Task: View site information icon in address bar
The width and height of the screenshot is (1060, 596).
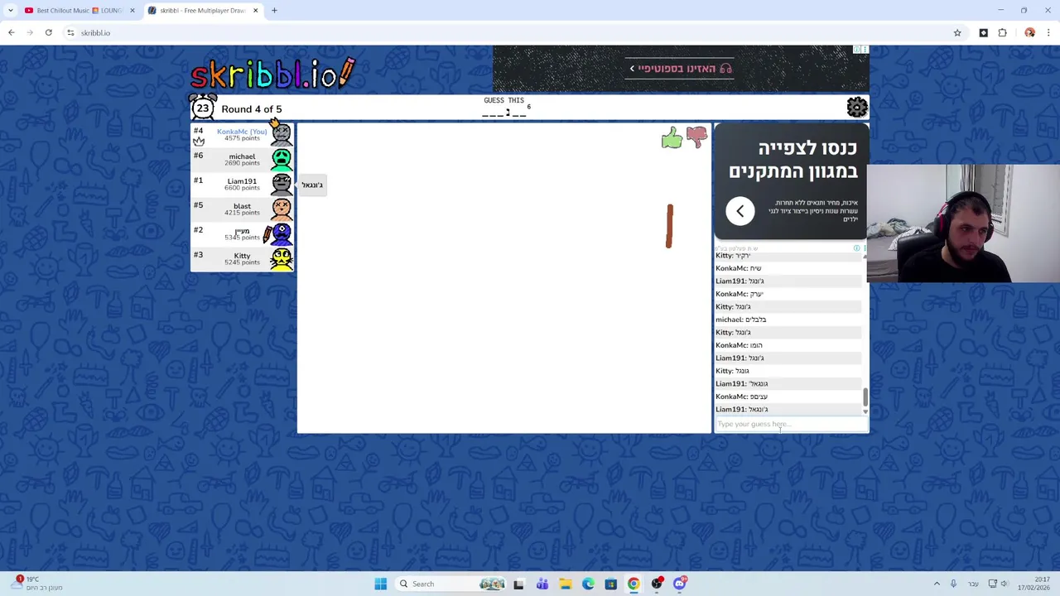Action: point(70,33)
